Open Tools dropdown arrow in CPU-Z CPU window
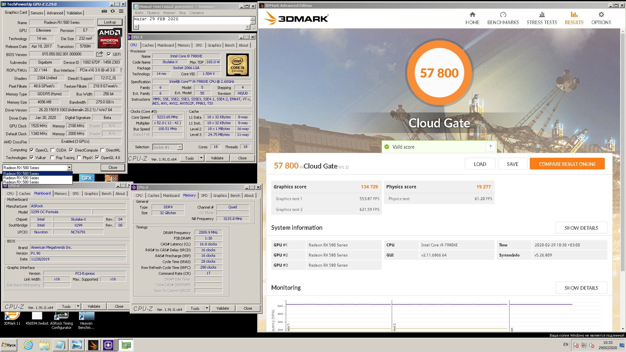626x352 pixels. 201,158
